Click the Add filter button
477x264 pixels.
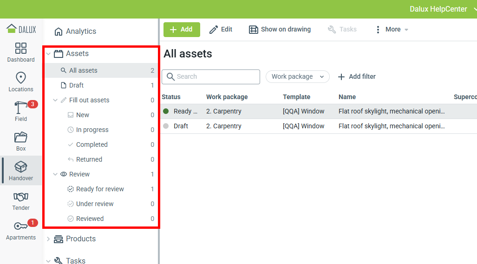[356, 76]
